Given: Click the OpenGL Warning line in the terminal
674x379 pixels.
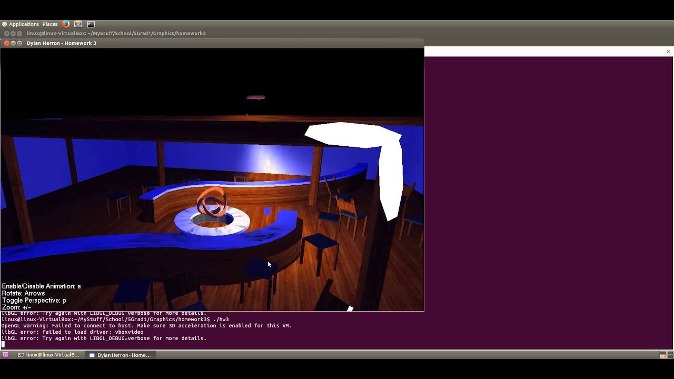Looking at the screenshot, I should pyautogui.click(x=146, y=326).
